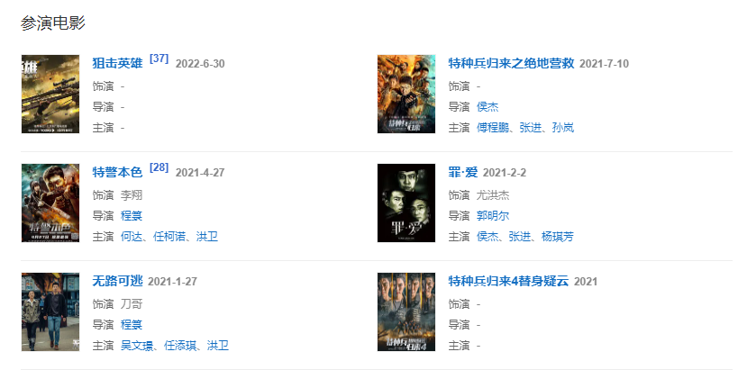The width and height of the screenshot is (738, 370).
Task: Open actor 任柯诺 link
Action: coord(169,237)
